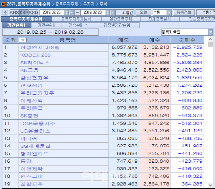Image resolution: width=215 pixels, height=189 pixels.
Task: Open the 등록외국인 investor dropdown
Action: (x=211, y=32)
